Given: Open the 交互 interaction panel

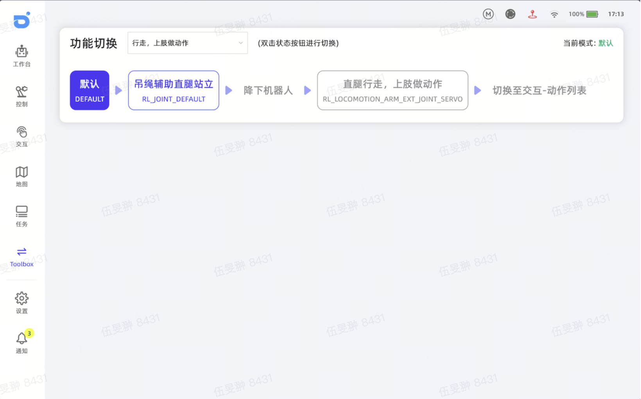Looking at the screenshot, I should click(x=21, y=136).
